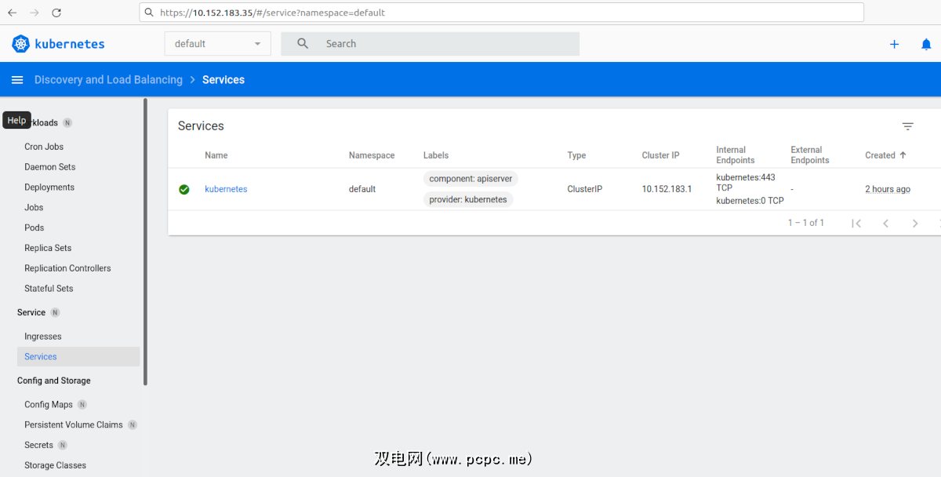Open Ingresses in sidebar
The width and height of the screenshot is (941, 477).
pos(43,337)
